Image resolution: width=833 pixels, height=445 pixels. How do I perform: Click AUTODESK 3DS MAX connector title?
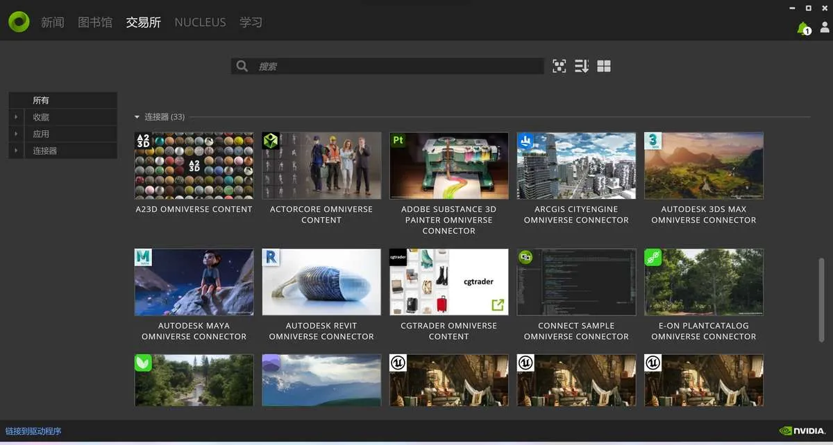704,215
